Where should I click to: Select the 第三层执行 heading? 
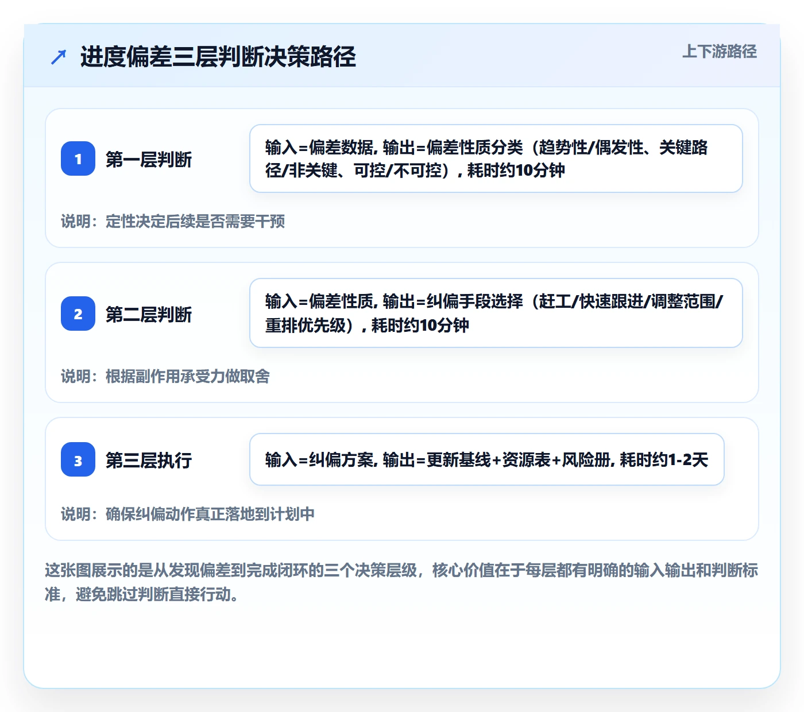[x=149, y=461]
